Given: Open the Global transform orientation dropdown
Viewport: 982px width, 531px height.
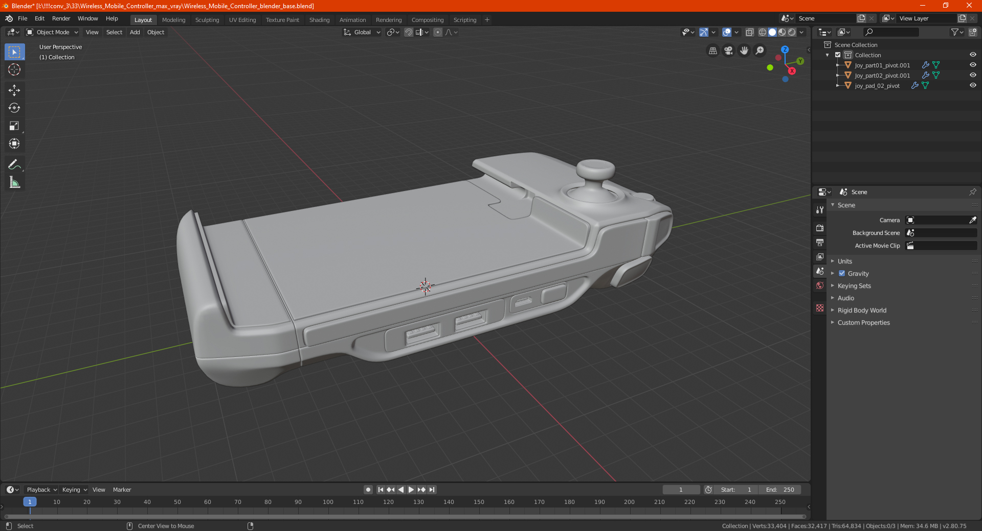Looking at the screenshot, I should [362, 32].
